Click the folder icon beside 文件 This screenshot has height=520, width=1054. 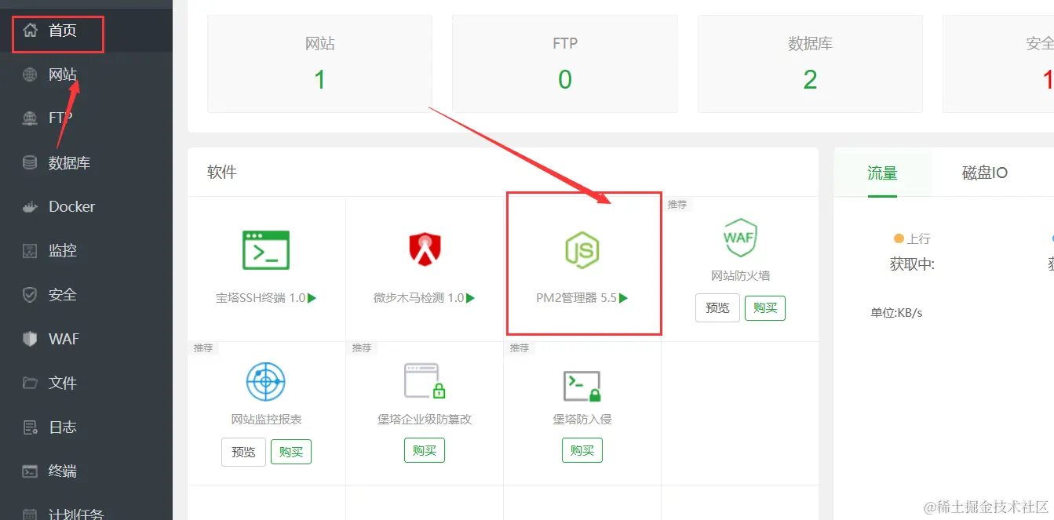coord(30,383)
